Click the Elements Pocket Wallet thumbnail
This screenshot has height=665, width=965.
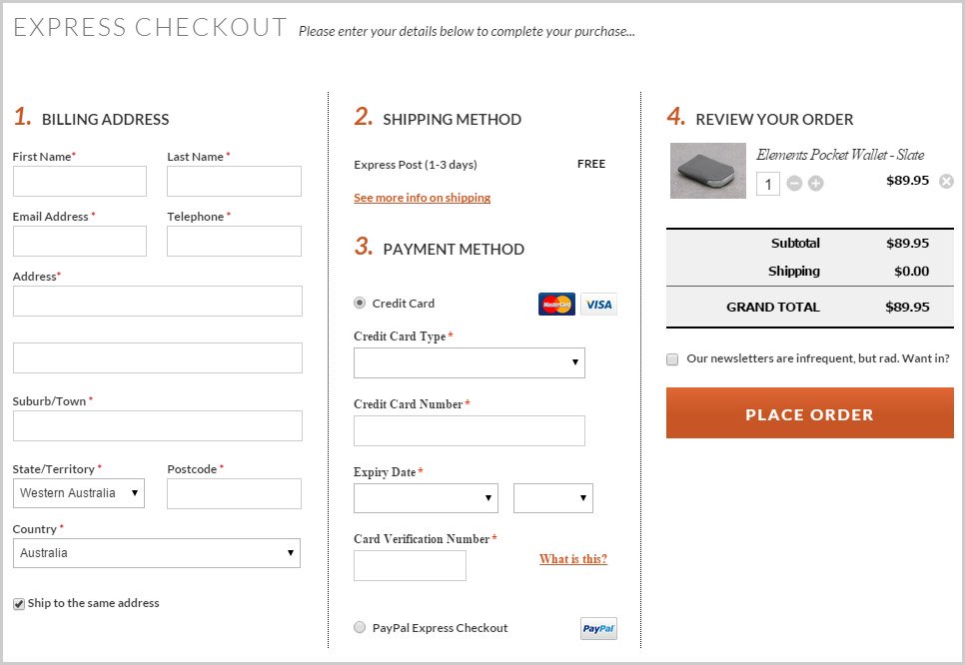707,171
